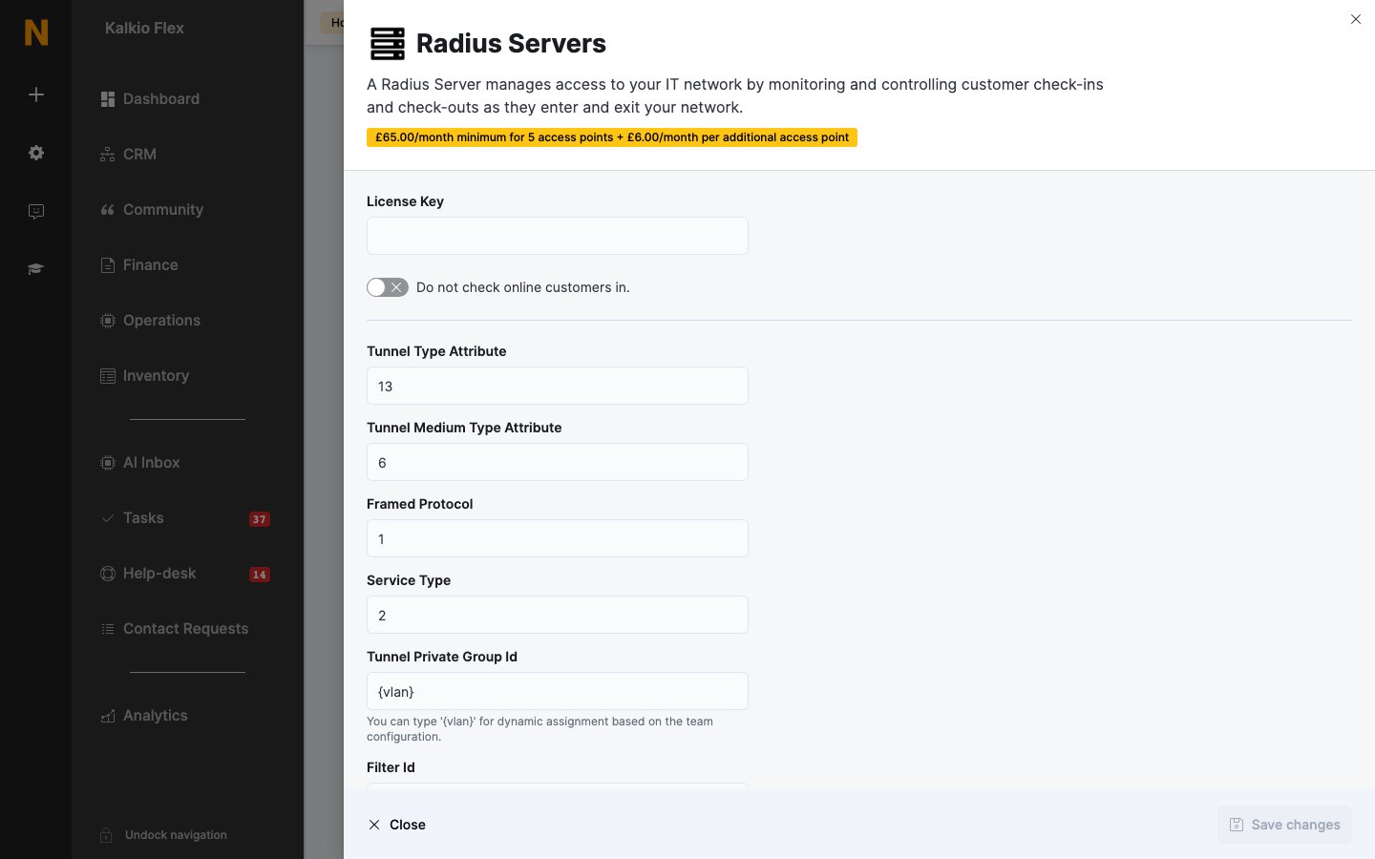The width and height of the screenshot is (1375, 859).
Task: Toggle 'Do not check online customers in'
Action: (x=388, y=287)
